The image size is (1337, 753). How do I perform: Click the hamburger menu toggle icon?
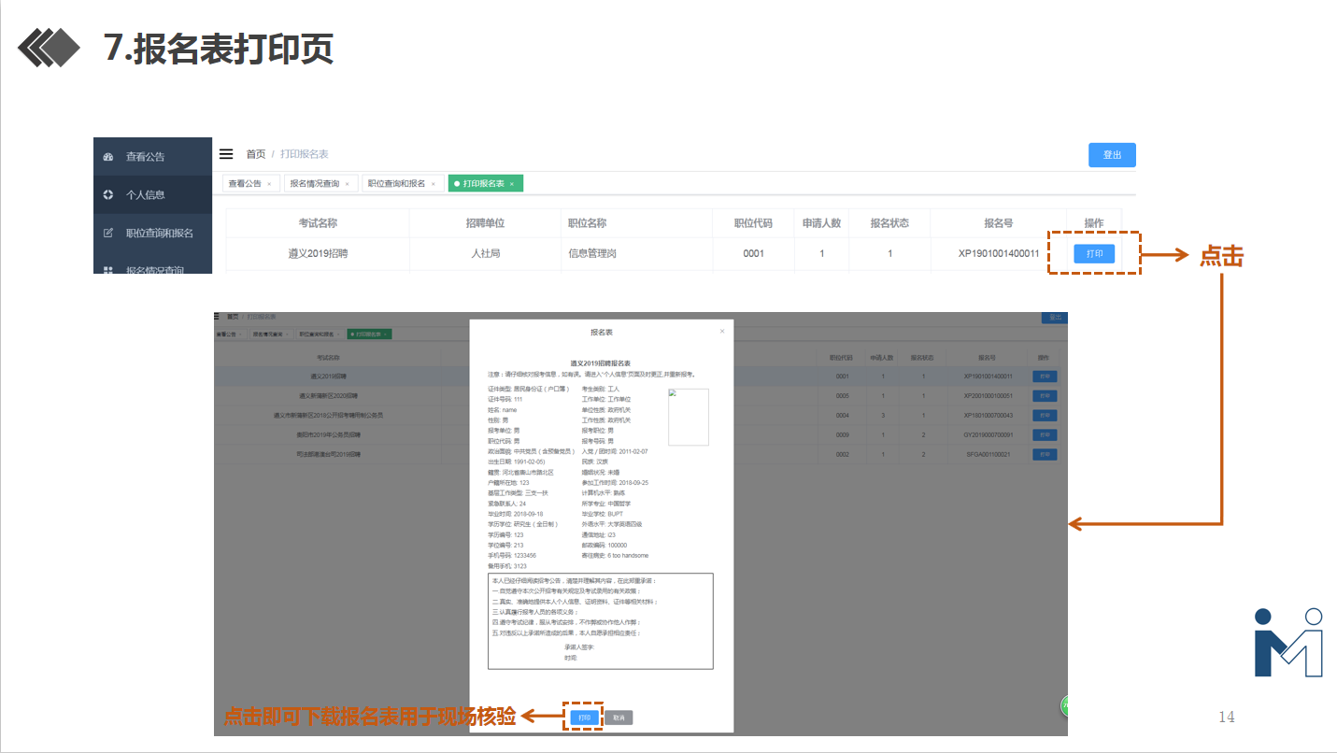coord(226,154)
